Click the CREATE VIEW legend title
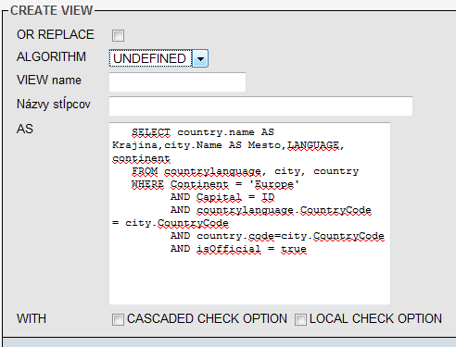 (x=51, y=10)
